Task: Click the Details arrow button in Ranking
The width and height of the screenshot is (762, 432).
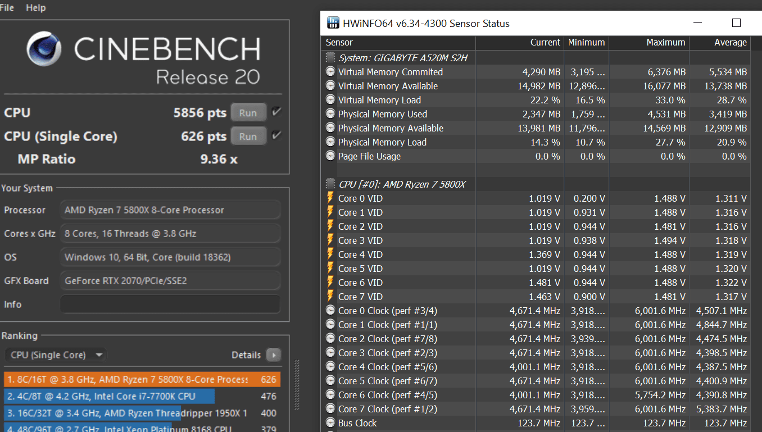Action: click(x=273, y=355)
